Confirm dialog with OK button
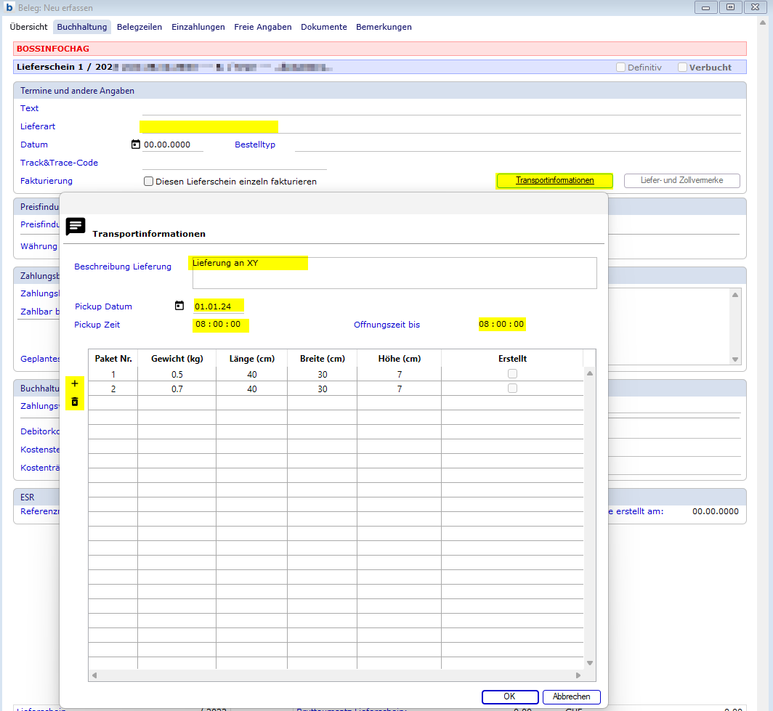 pos(509,696)
